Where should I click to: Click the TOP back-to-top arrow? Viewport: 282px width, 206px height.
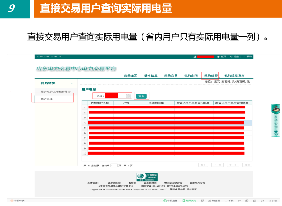click(x=276, y=133)
